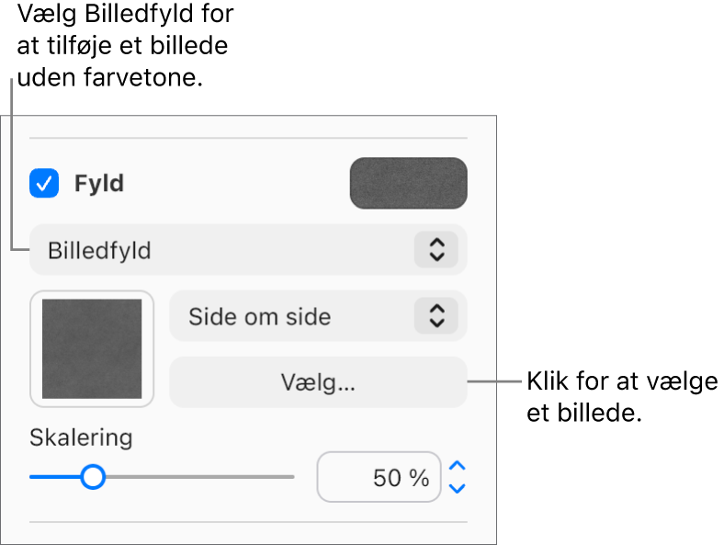Select the image fill thumbnail well
724x545 pixels.
pos(92,348)
